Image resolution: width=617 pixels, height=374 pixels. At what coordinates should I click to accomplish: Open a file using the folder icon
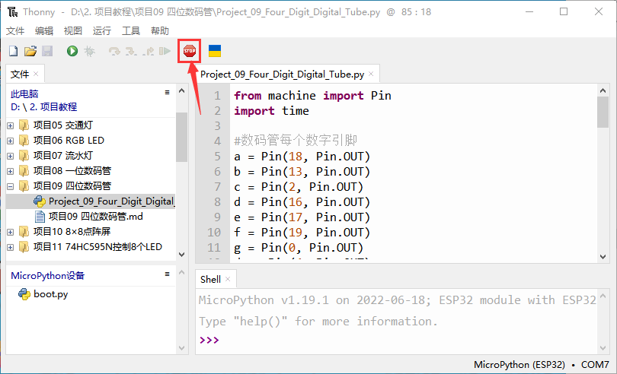point(30,51)
